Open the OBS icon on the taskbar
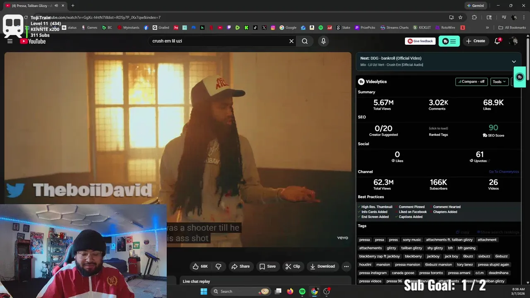Viewport: 530px width, 298px height. [327, 291]
